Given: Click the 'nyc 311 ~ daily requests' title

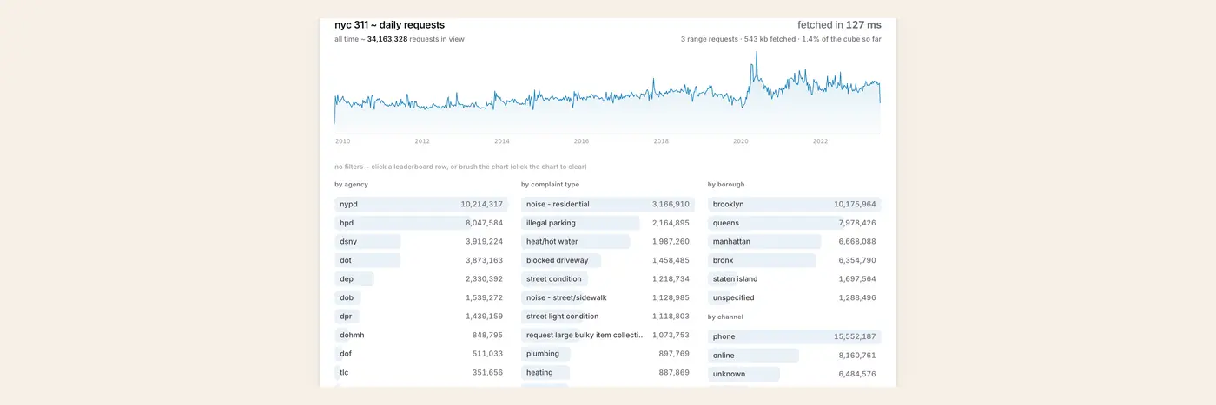Looking at the screenshot, I should (x=389, y=25).
